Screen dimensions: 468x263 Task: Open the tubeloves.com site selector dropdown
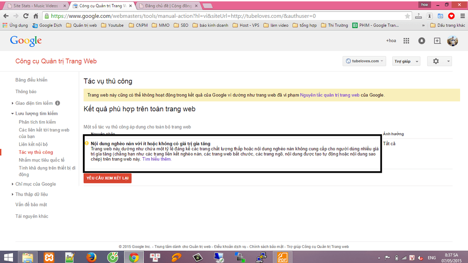click(x=364, y=61)
